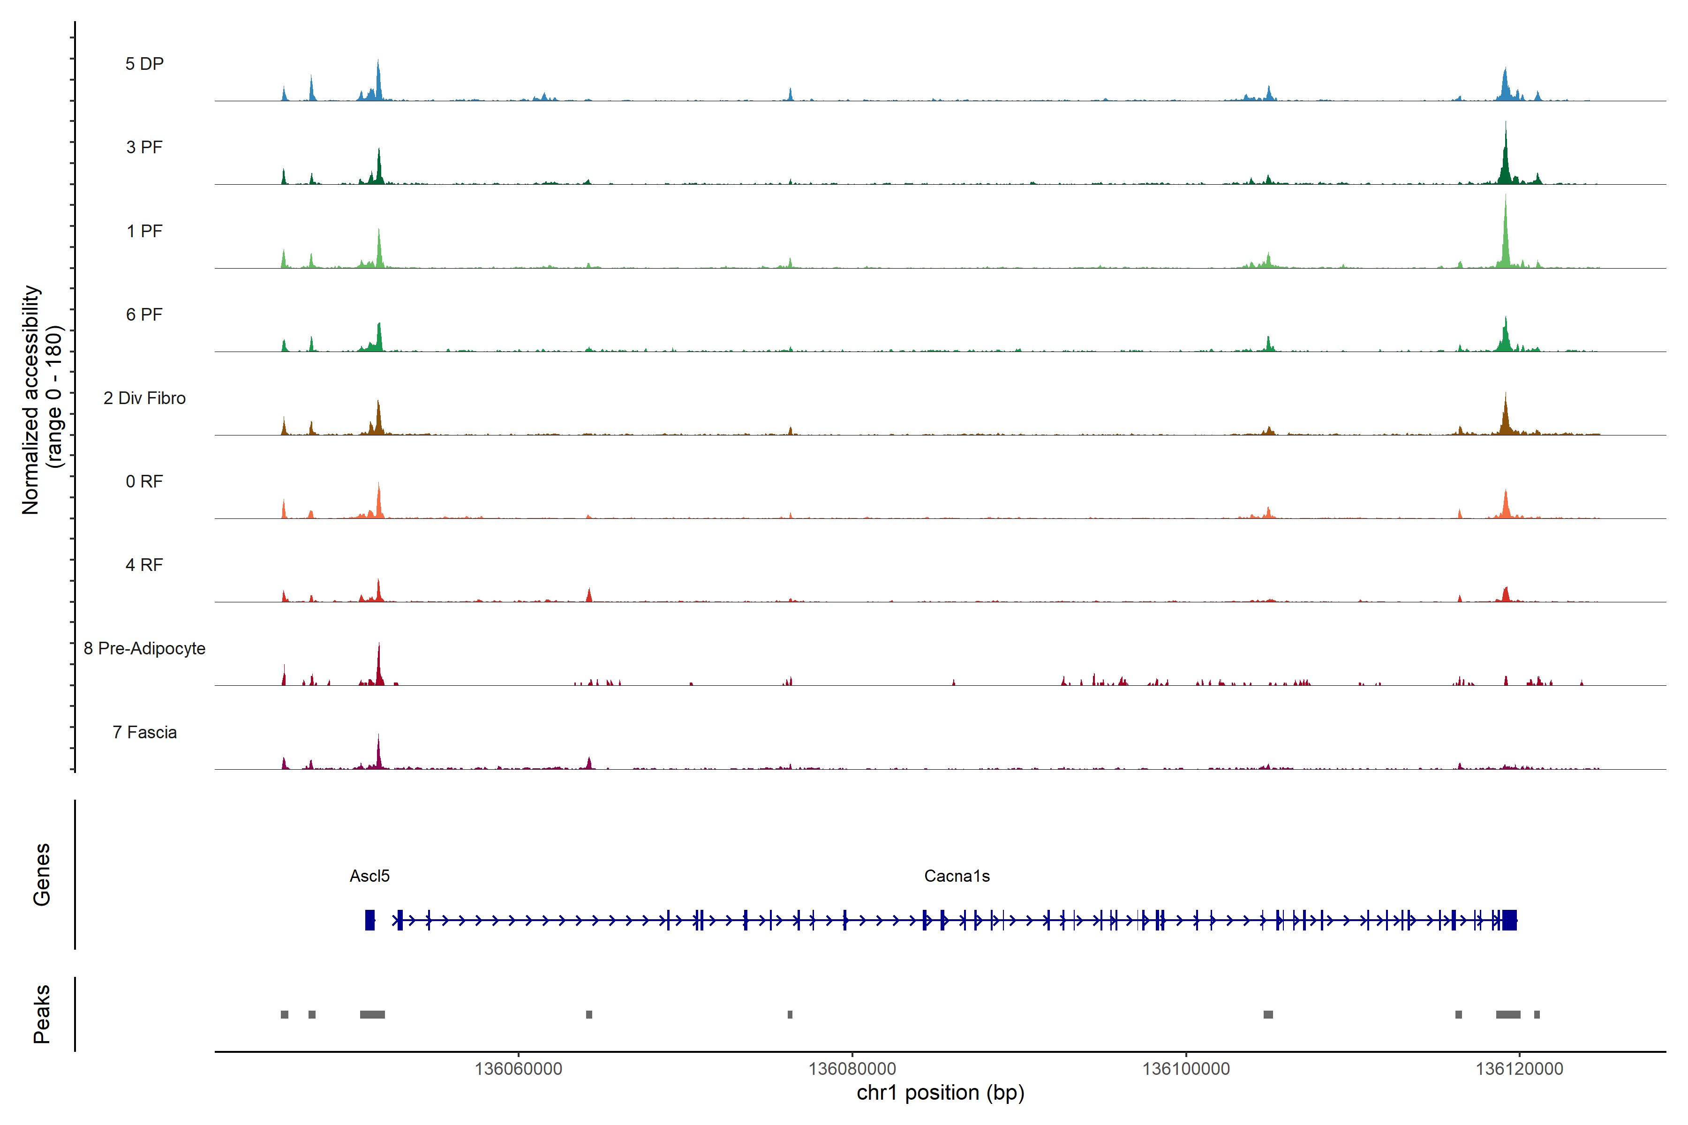This screenshot has width=1688, height=1125.
Task: Click the 3 PF track label
Action: [144, 147]
